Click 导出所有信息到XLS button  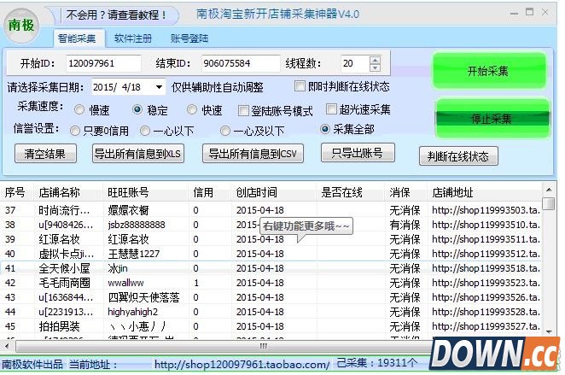138,154
